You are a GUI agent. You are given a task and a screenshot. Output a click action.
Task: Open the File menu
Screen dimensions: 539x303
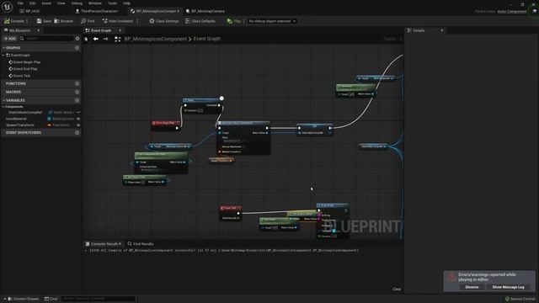coord(20,3)
